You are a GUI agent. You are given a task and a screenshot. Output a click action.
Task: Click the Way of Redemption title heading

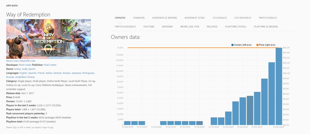28,14
